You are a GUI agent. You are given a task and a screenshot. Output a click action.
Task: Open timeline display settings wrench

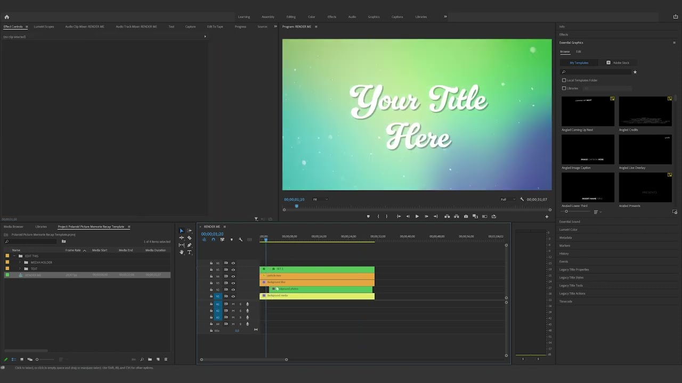pos(240,239)
